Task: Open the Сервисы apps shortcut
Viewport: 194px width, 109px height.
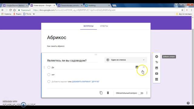Action: [6, 14]
